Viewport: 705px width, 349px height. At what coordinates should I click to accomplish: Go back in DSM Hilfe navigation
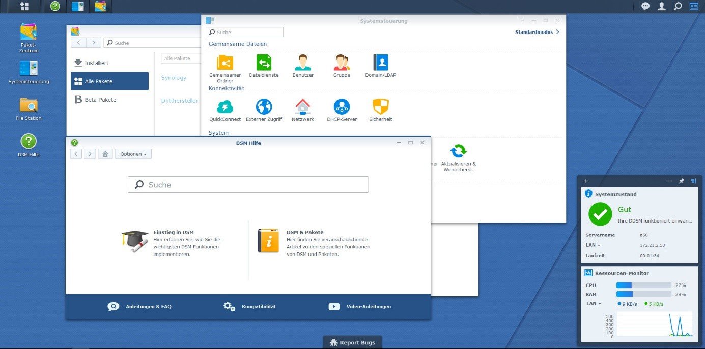click(76, 154)
